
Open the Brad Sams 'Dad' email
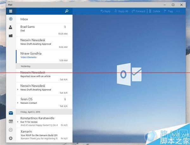44,30
